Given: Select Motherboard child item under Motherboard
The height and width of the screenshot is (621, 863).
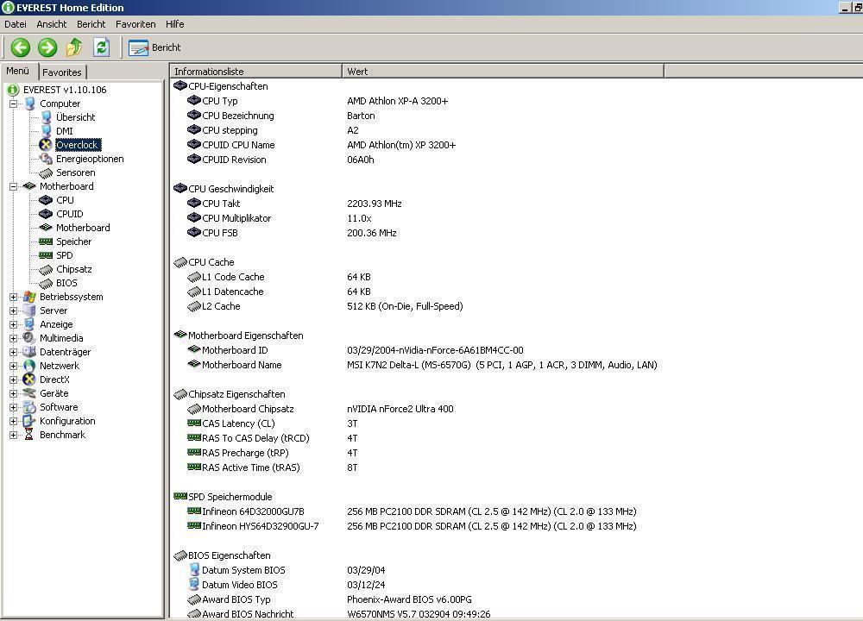Looking at the screenshot, I should 83,228.
